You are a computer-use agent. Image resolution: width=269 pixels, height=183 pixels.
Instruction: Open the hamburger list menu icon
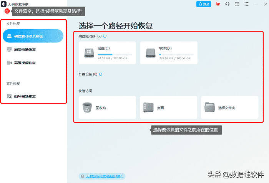coord(247,4)
